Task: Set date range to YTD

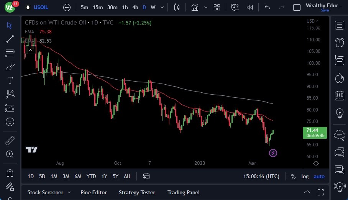Action: click(x=91, y=176)
